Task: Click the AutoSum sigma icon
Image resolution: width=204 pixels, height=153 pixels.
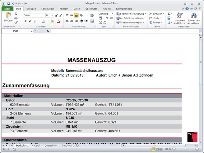Action: pos(169,14)
